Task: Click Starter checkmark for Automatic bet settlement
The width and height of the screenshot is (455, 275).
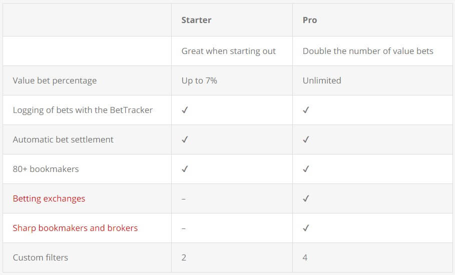Action: coord(185,139)
